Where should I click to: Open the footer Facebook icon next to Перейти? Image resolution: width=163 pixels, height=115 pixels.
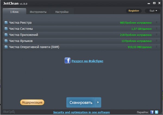click(152, 112)
